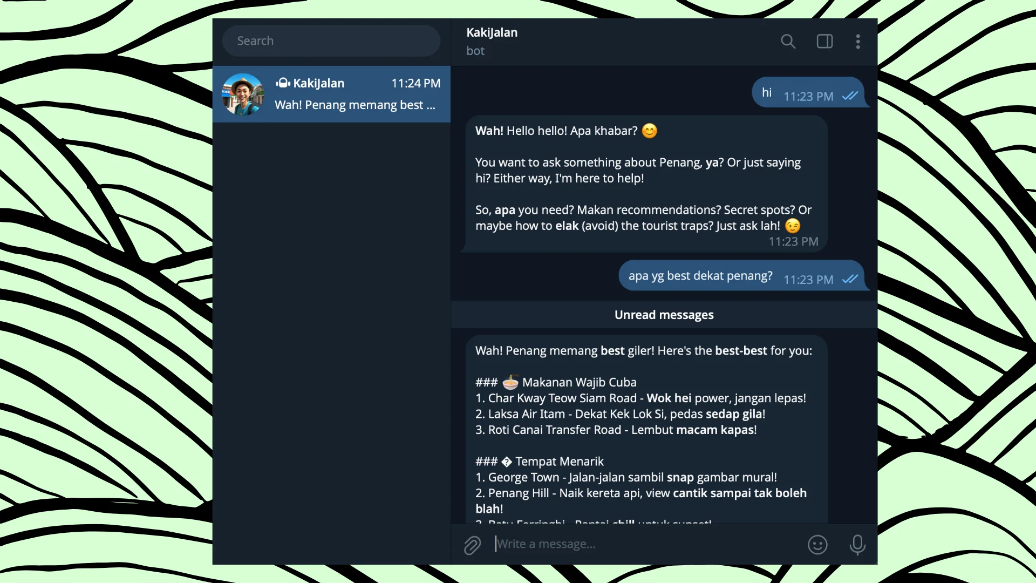This screenshot has height=583, width=1036.
Task: Open the three-dot more options menu
Action: pyautogui.click(x=858, y=42)
